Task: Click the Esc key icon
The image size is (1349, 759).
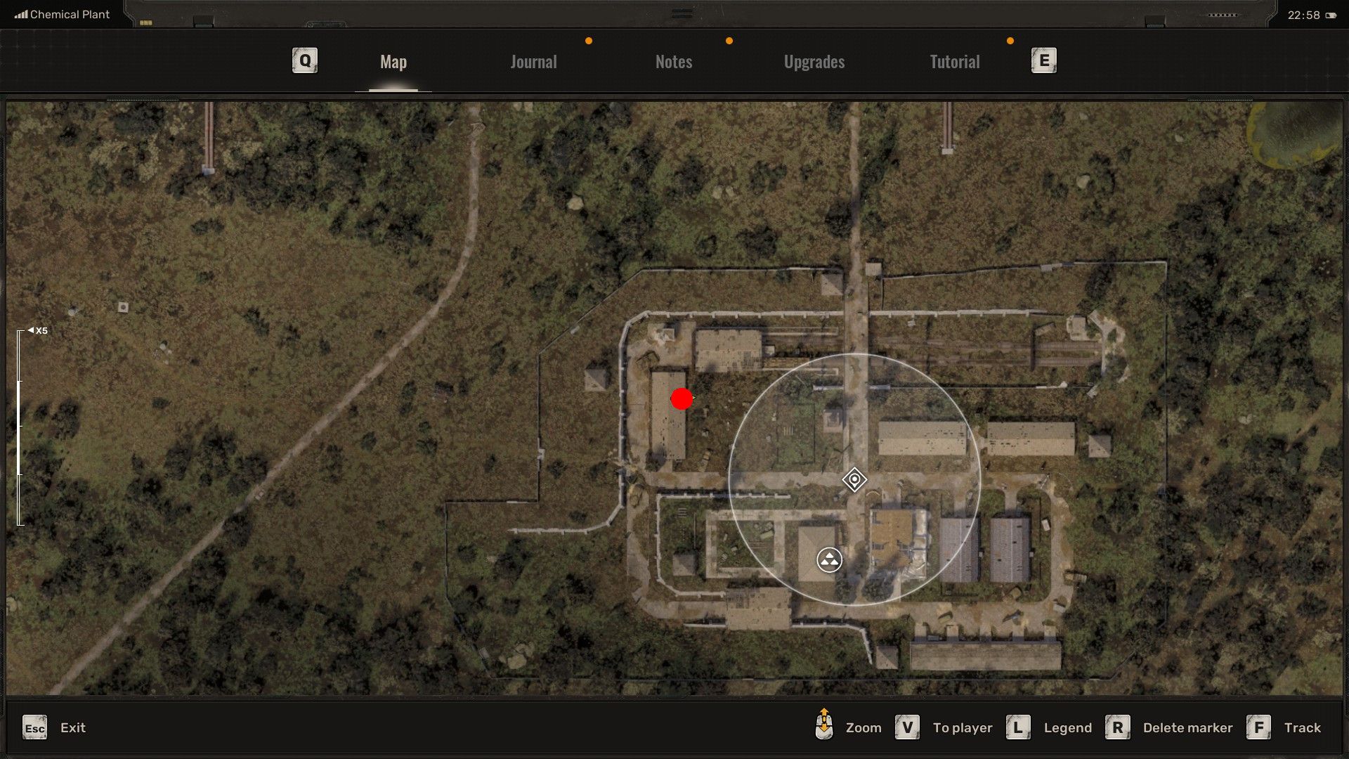Action: pos(34,728)
